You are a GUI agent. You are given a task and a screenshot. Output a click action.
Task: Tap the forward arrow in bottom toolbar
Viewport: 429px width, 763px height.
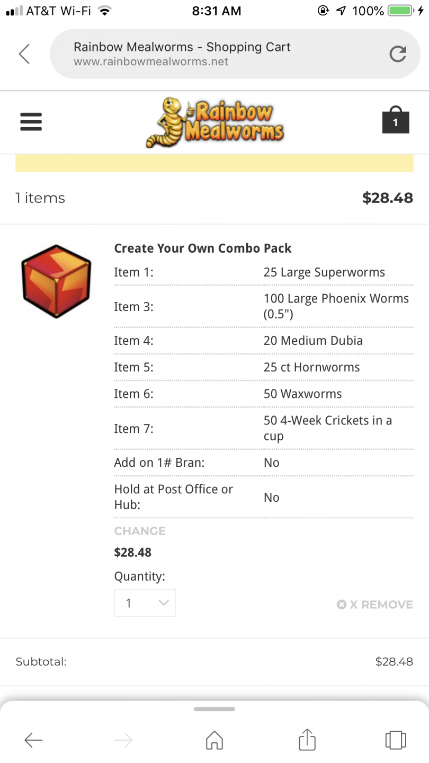123,740
